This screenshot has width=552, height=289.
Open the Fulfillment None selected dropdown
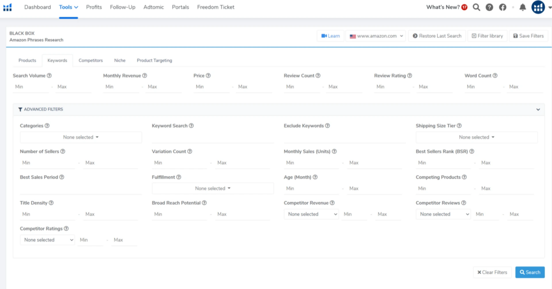(x=212, y=188)
